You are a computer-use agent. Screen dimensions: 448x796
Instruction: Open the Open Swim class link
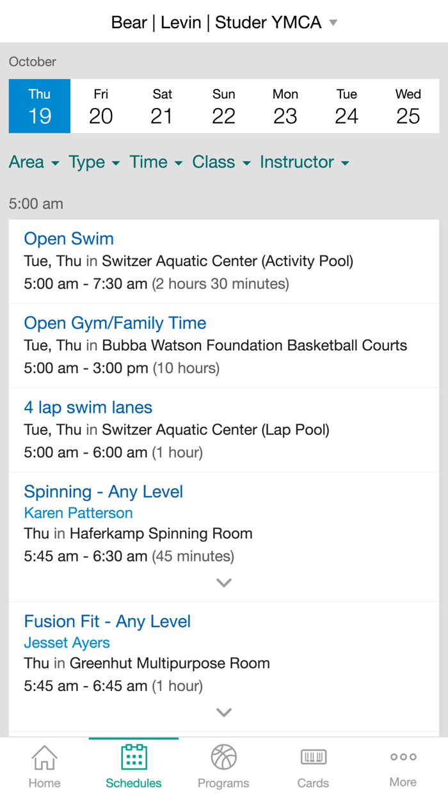pyautogui.click(x=68, y=239)
